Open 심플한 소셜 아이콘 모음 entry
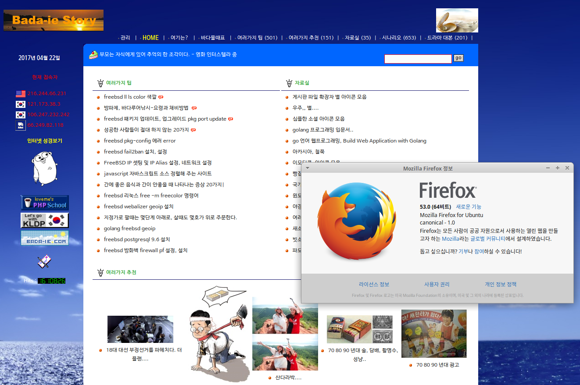 (x=319, y=119)
